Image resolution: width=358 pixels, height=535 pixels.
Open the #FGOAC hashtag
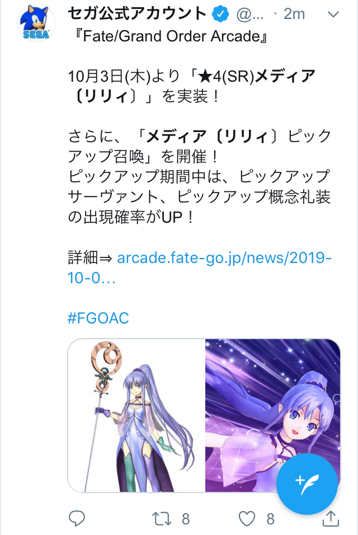click(x=98, y=318)
